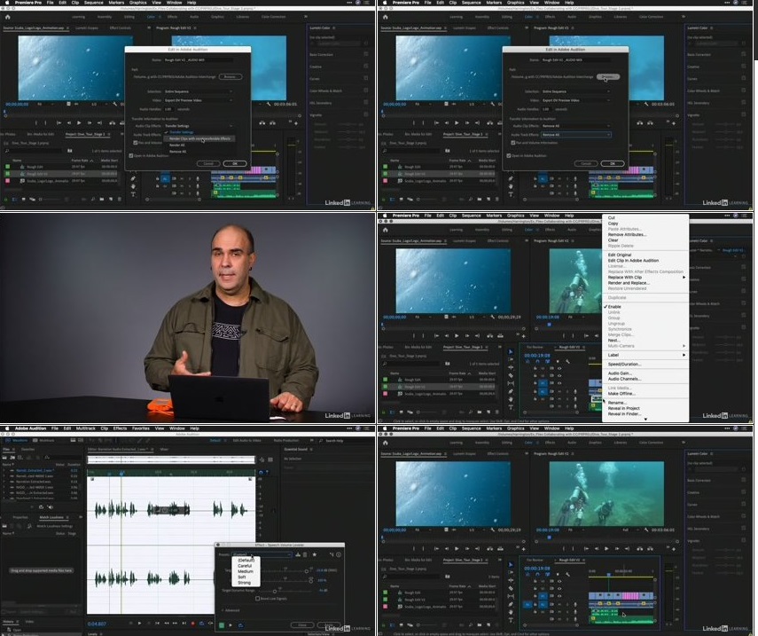Expand the Advanced section in Speech Volume Leveler
Screen dimensions: 758x636
click(231, 610)
